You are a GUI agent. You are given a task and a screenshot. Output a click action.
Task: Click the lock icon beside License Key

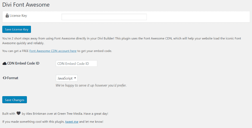pos(7,16)
